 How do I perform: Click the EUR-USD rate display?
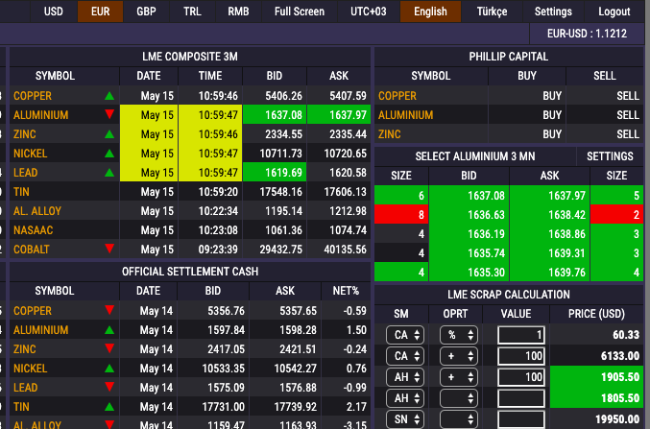click(x=587, y=34)
